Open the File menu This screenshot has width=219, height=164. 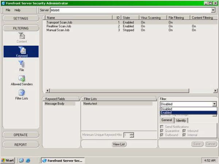8,10
